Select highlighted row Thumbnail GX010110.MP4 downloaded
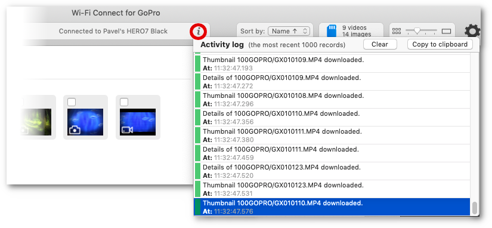 pyautogui.click(x=332, y=207)
